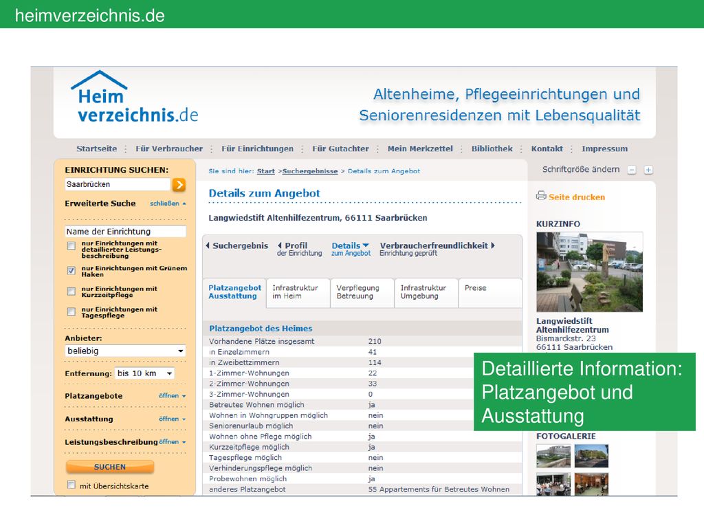Select the Platzangebot Ausstattung tab
The height and width of the screenshot is (528, 704).
pos(234,292)
